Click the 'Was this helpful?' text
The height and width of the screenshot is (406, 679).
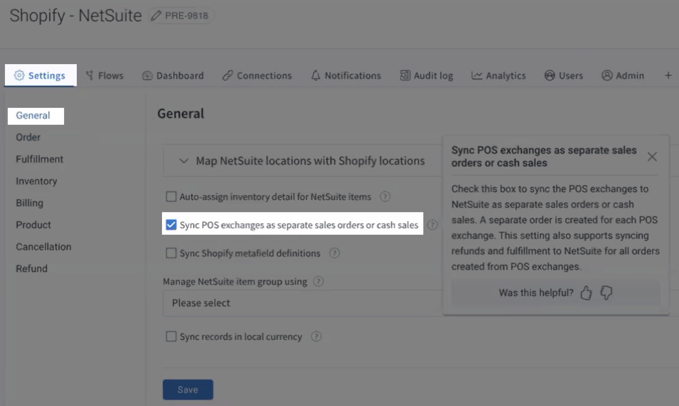pyautogui.click(x=536, y=293)
